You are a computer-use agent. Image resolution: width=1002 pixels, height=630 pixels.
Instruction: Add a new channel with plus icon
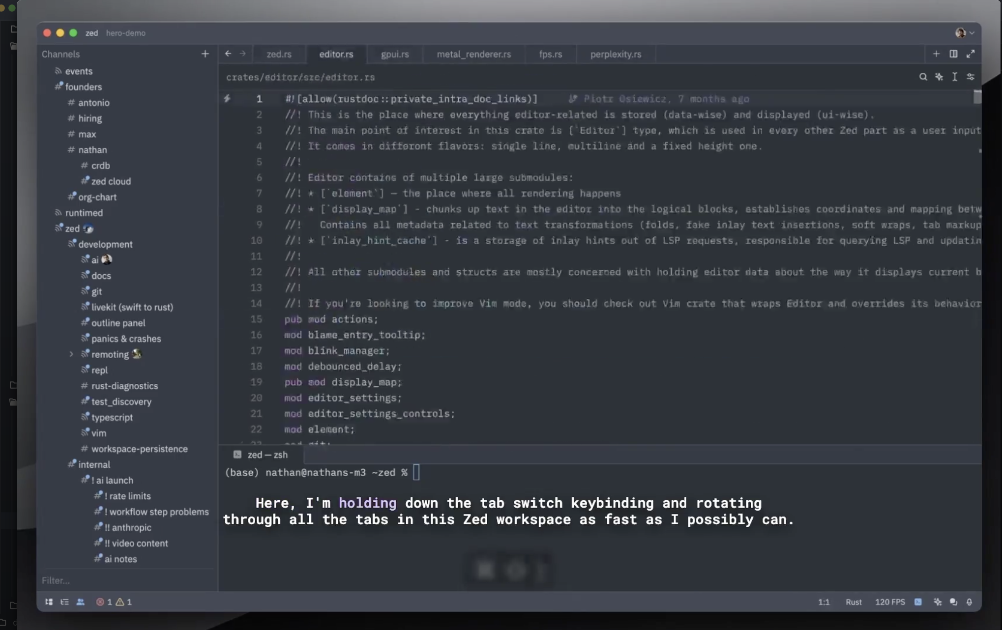(x=205, y=54)
